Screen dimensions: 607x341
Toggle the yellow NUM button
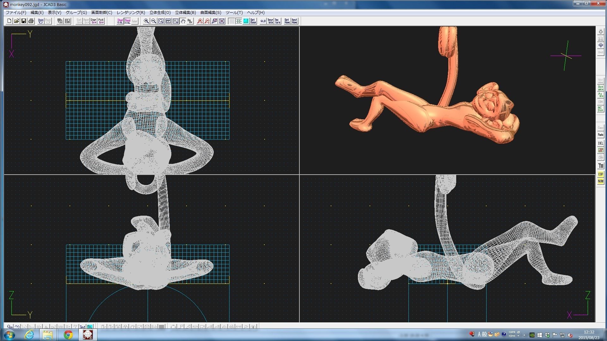[600, 181]
